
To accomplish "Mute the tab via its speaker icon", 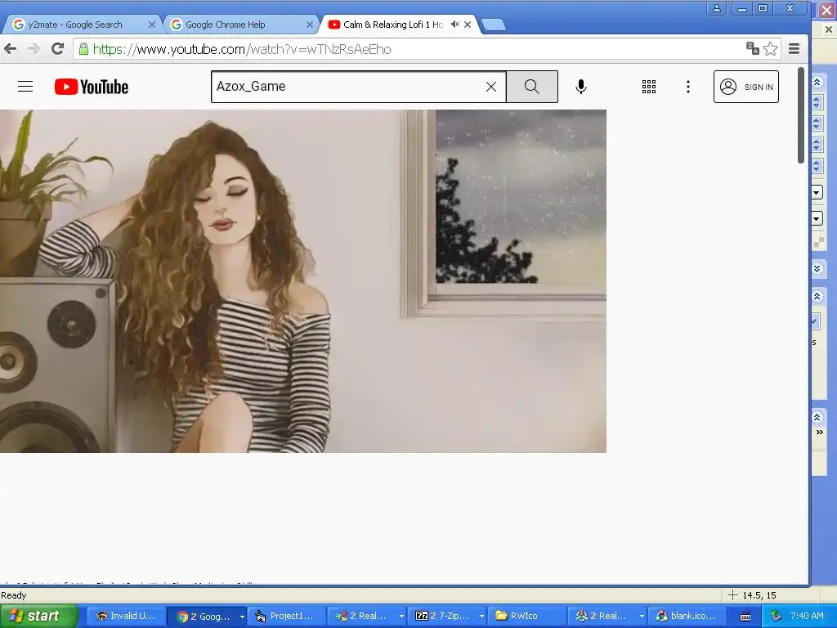I will click(454, 25).
